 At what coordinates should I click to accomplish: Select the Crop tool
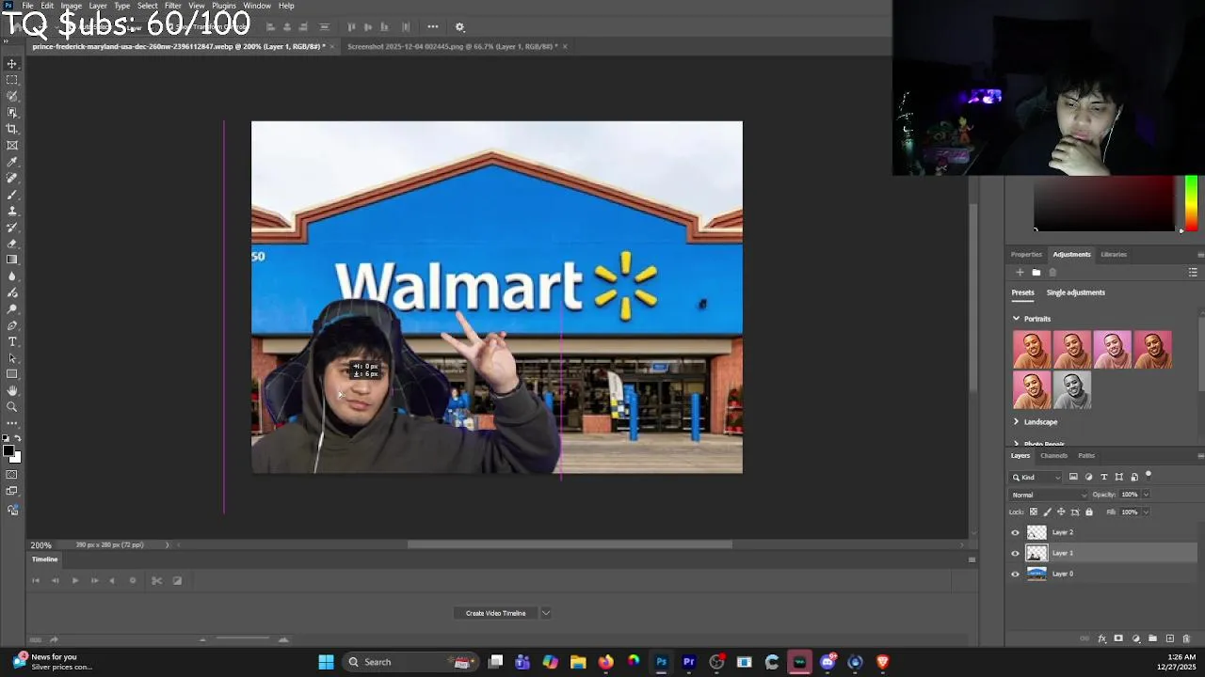(12, 129)
